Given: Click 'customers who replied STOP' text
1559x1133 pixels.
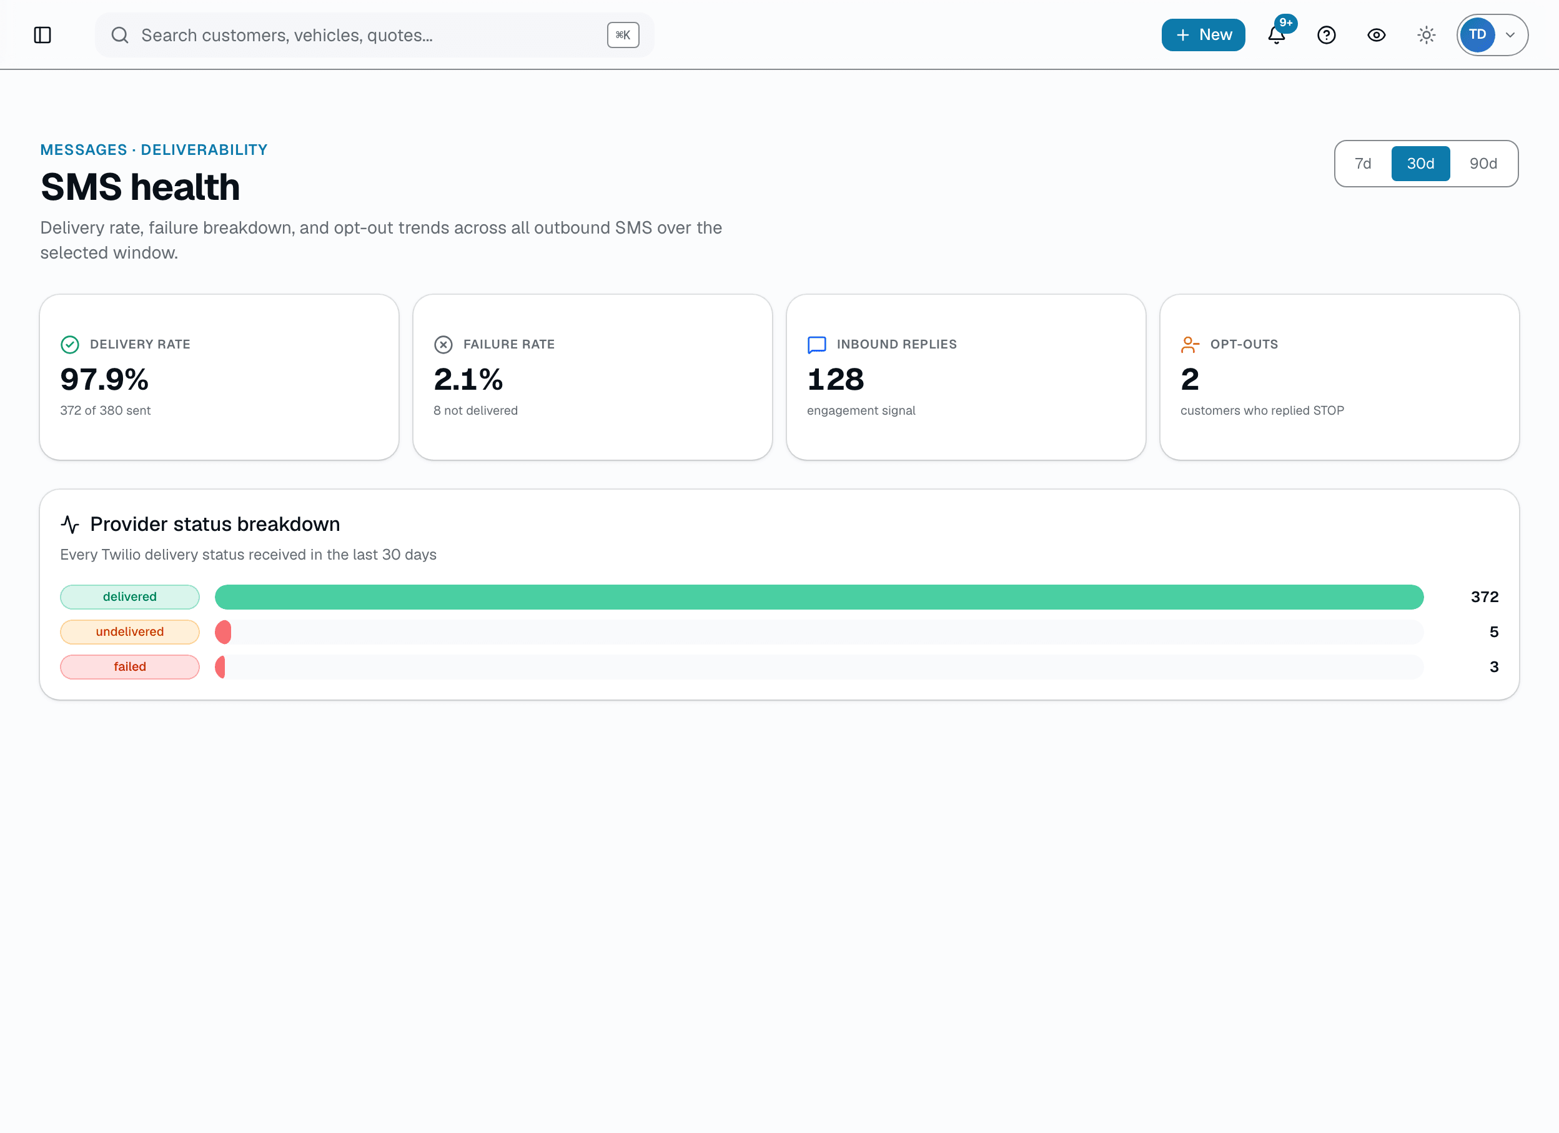Looking at the screenshot, I should [1262, 410].
